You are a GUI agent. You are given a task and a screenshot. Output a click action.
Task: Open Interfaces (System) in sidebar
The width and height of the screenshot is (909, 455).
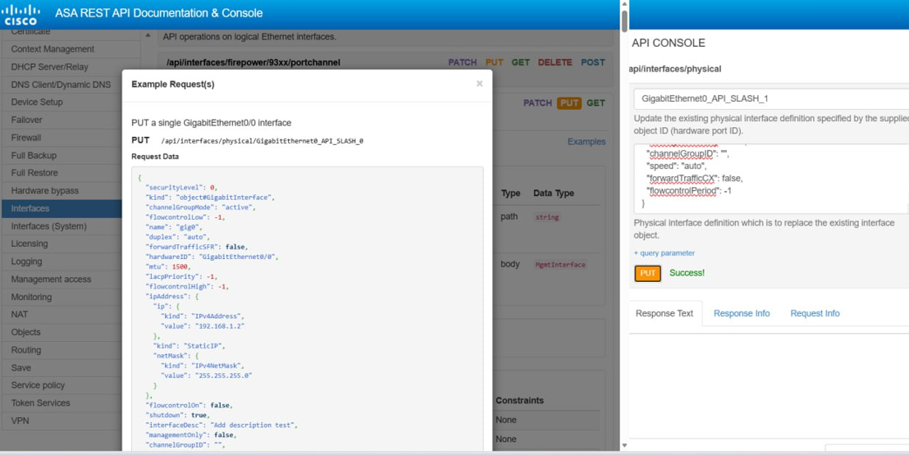click(48, 226)
